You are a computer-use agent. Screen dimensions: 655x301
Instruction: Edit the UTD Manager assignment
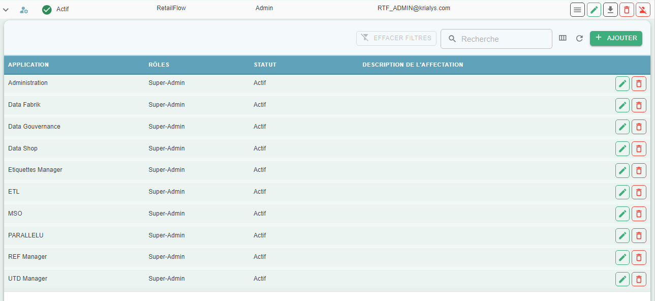pyautogui.click(x=622, y=279)
